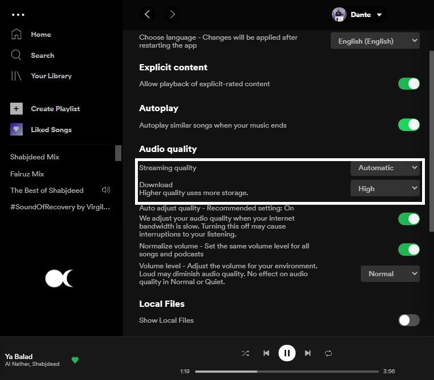This screenshot has width=434, height=380.
Task: Click the Home icon in sidebar
Action: click(x=16, y=35)
